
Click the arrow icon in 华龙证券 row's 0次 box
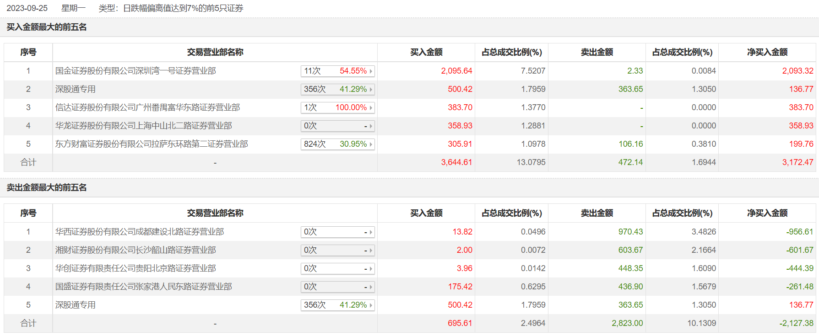(x=371, y=126)
